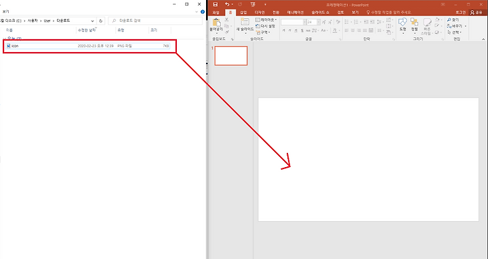Click the Explorer search downloads box
The width and height of the screenshot is (488, 259).
pos(155,21)
